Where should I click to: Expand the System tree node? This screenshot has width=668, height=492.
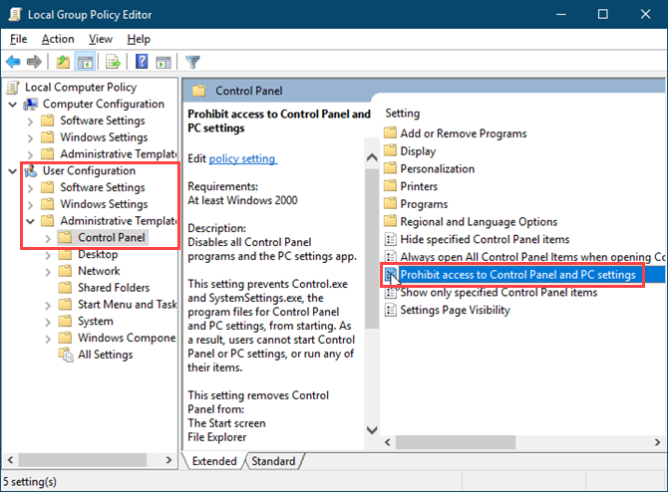48,322
